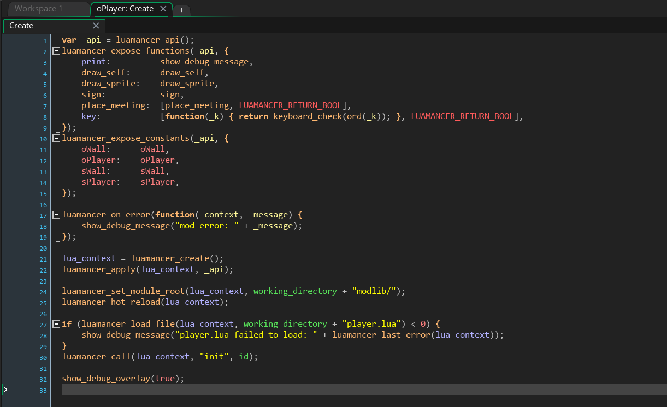This screenshot has width=667, height=407.
Task: Click luamancer_apply on line 22
Action: click(x=98, y=269)
